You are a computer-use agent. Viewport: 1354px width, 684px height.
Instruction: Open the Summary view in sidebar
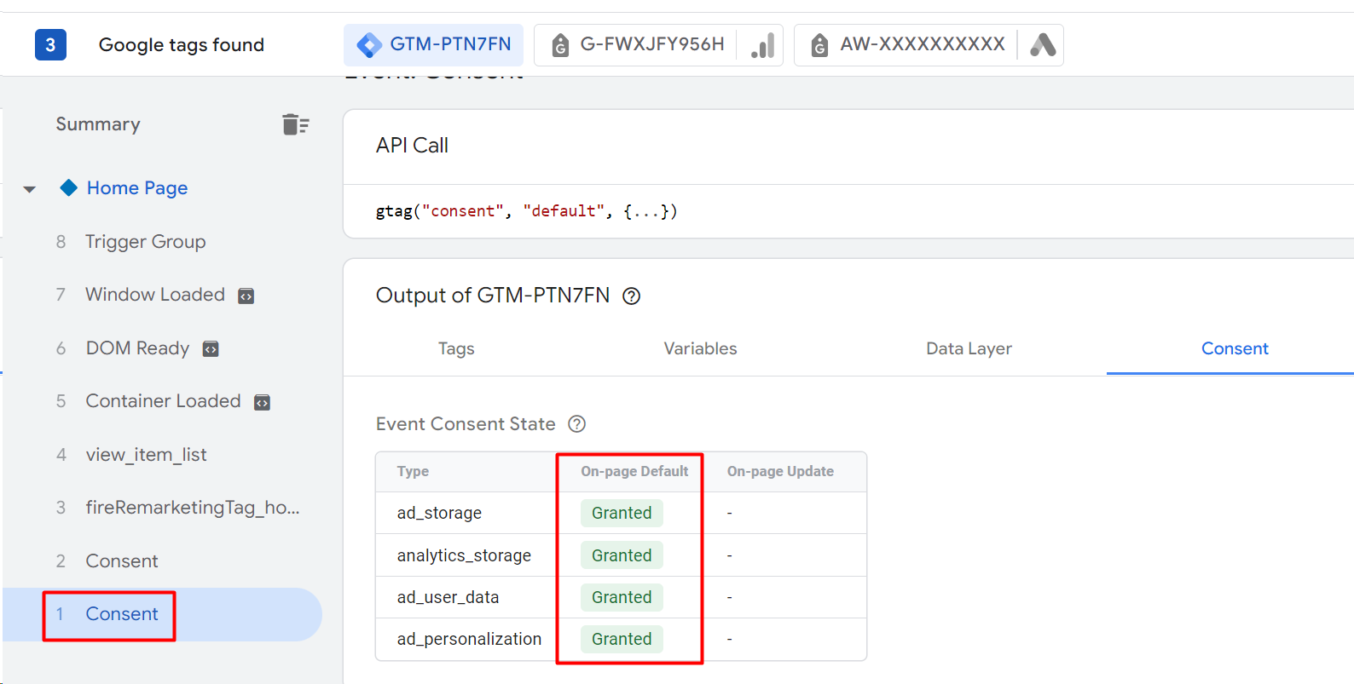coord(98,124)
